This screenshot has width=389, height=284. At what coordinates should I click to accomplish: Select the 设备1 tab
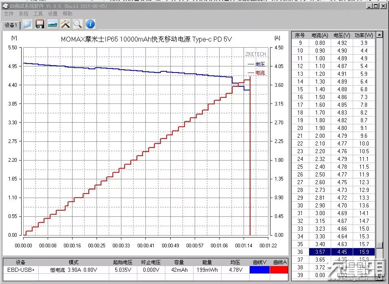click(11, 25)
